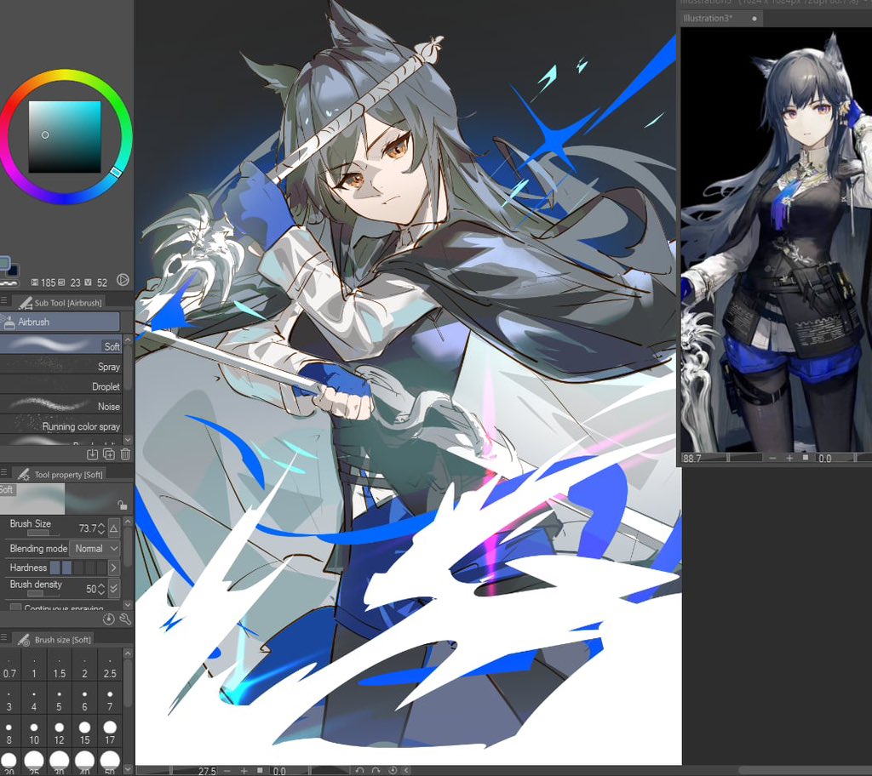Open the Brush size [Soft] tab
This screenshot has width=872, height=776.
pyautogui.click(x=54, y=639)
